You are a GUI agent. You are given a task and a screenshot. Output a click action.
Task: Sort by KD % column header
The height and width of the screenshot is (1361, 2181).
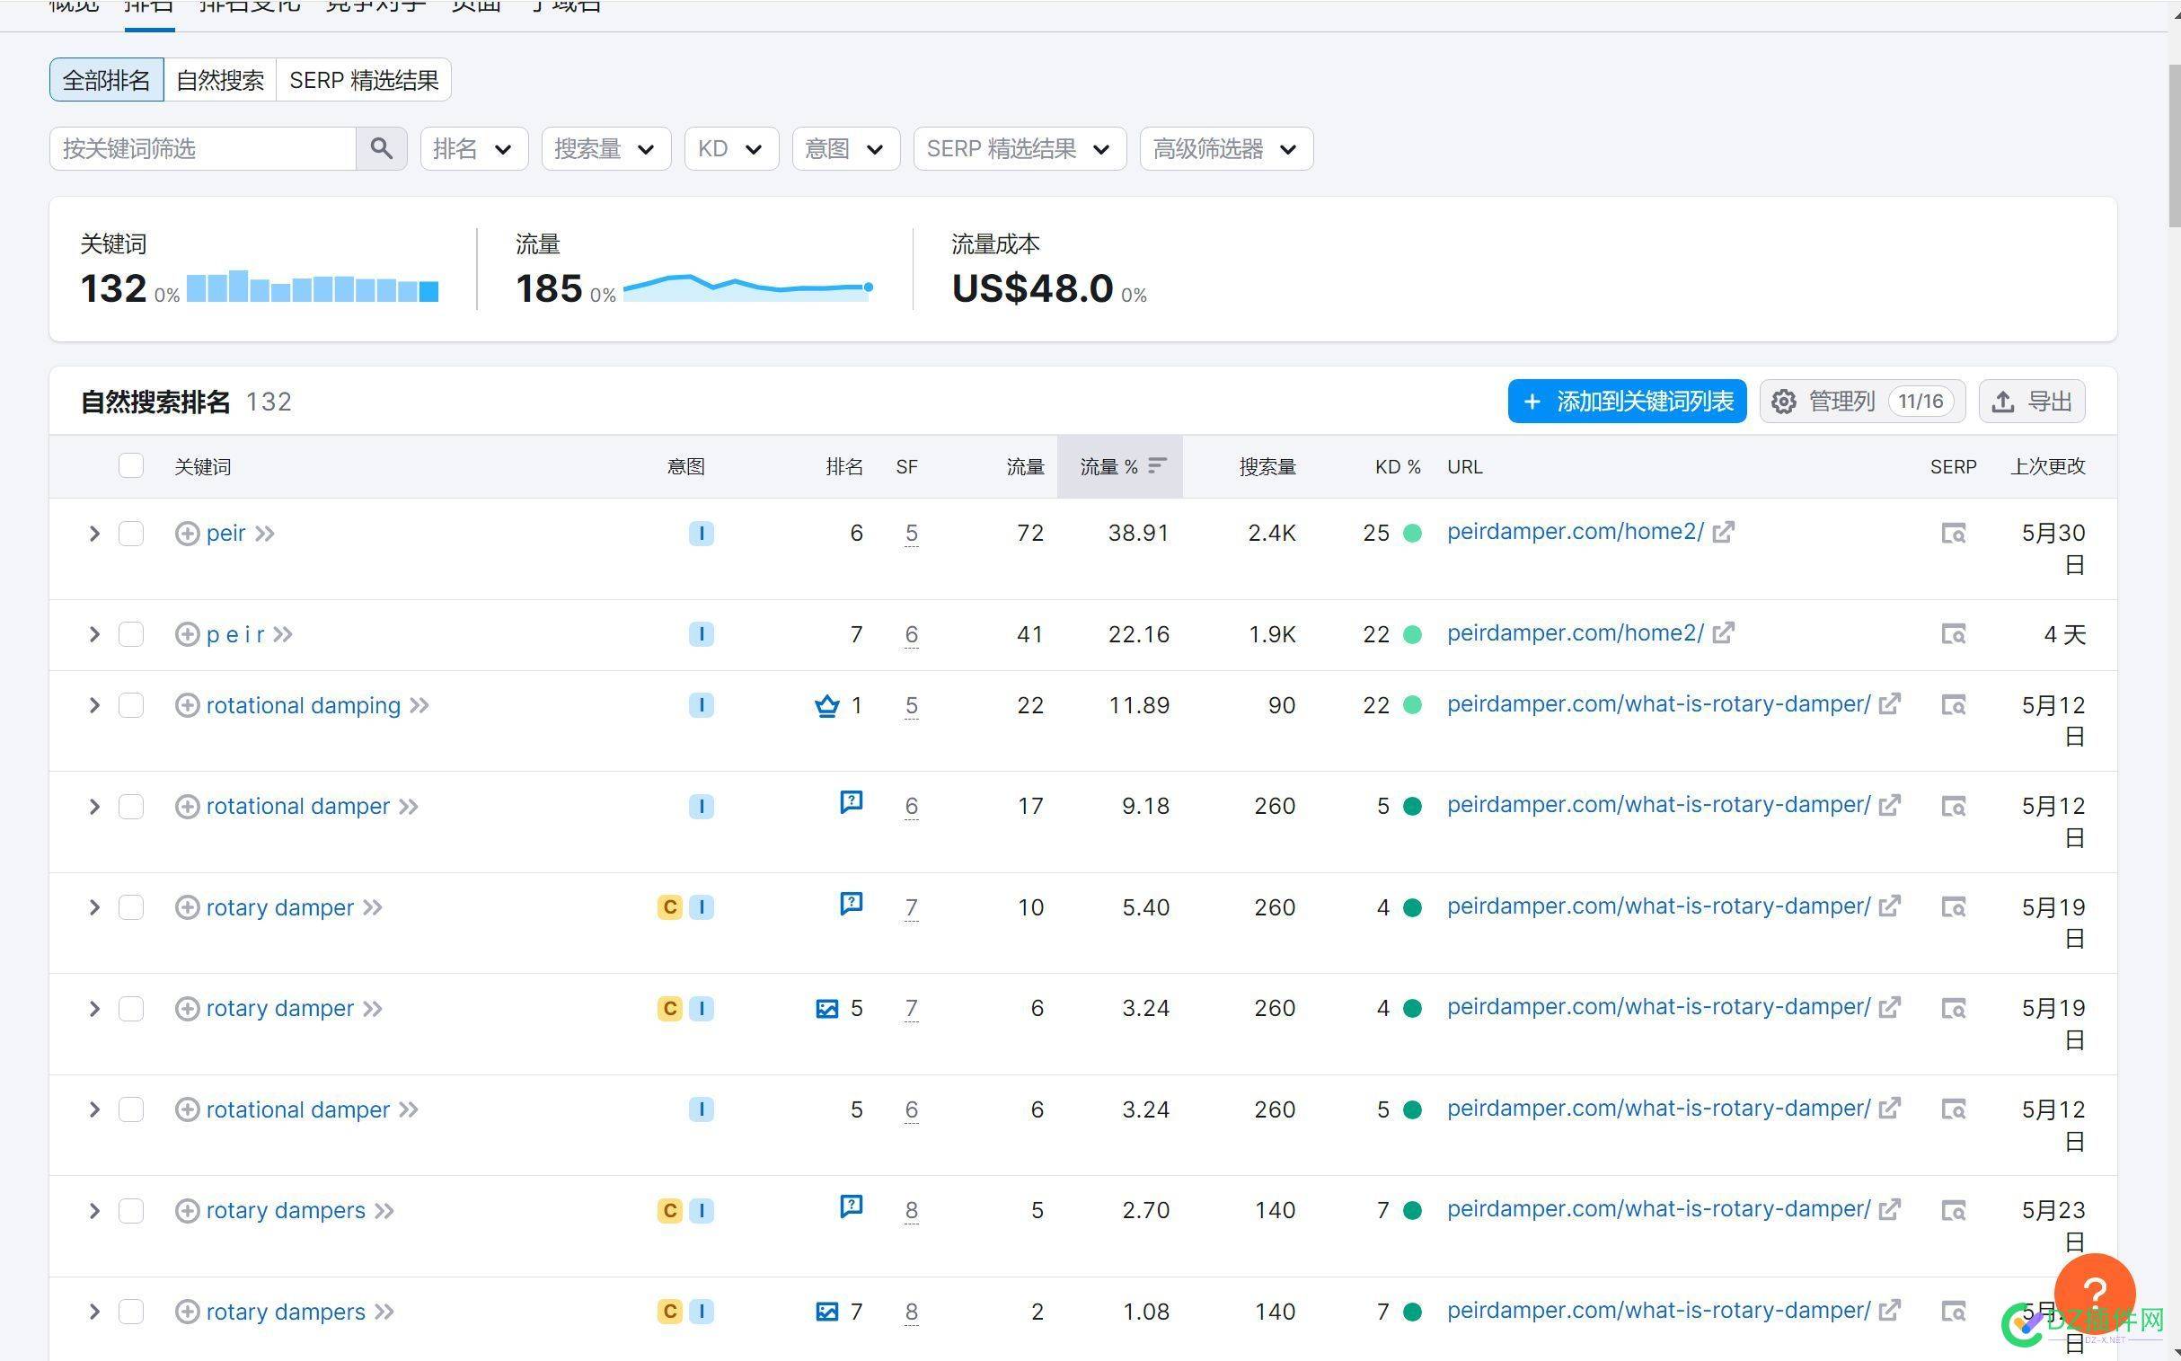tap(1397, 466)
